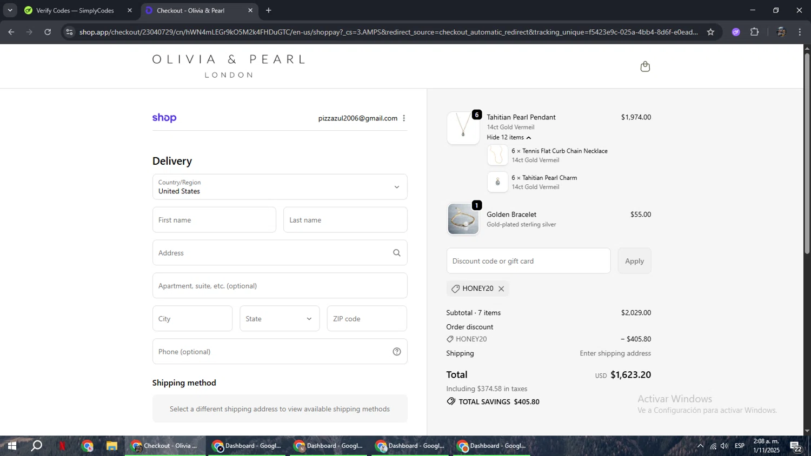Click the Tennis Flat Curb Chain Necklace thumbnail
811x456 pixels.
tap(497, 155)
